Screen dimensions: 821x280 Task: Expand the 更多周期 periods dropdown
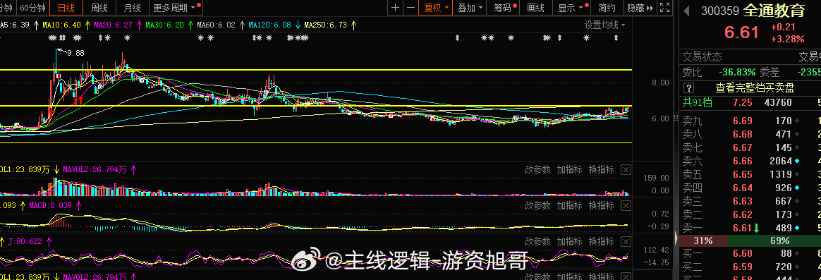point(176,8)
